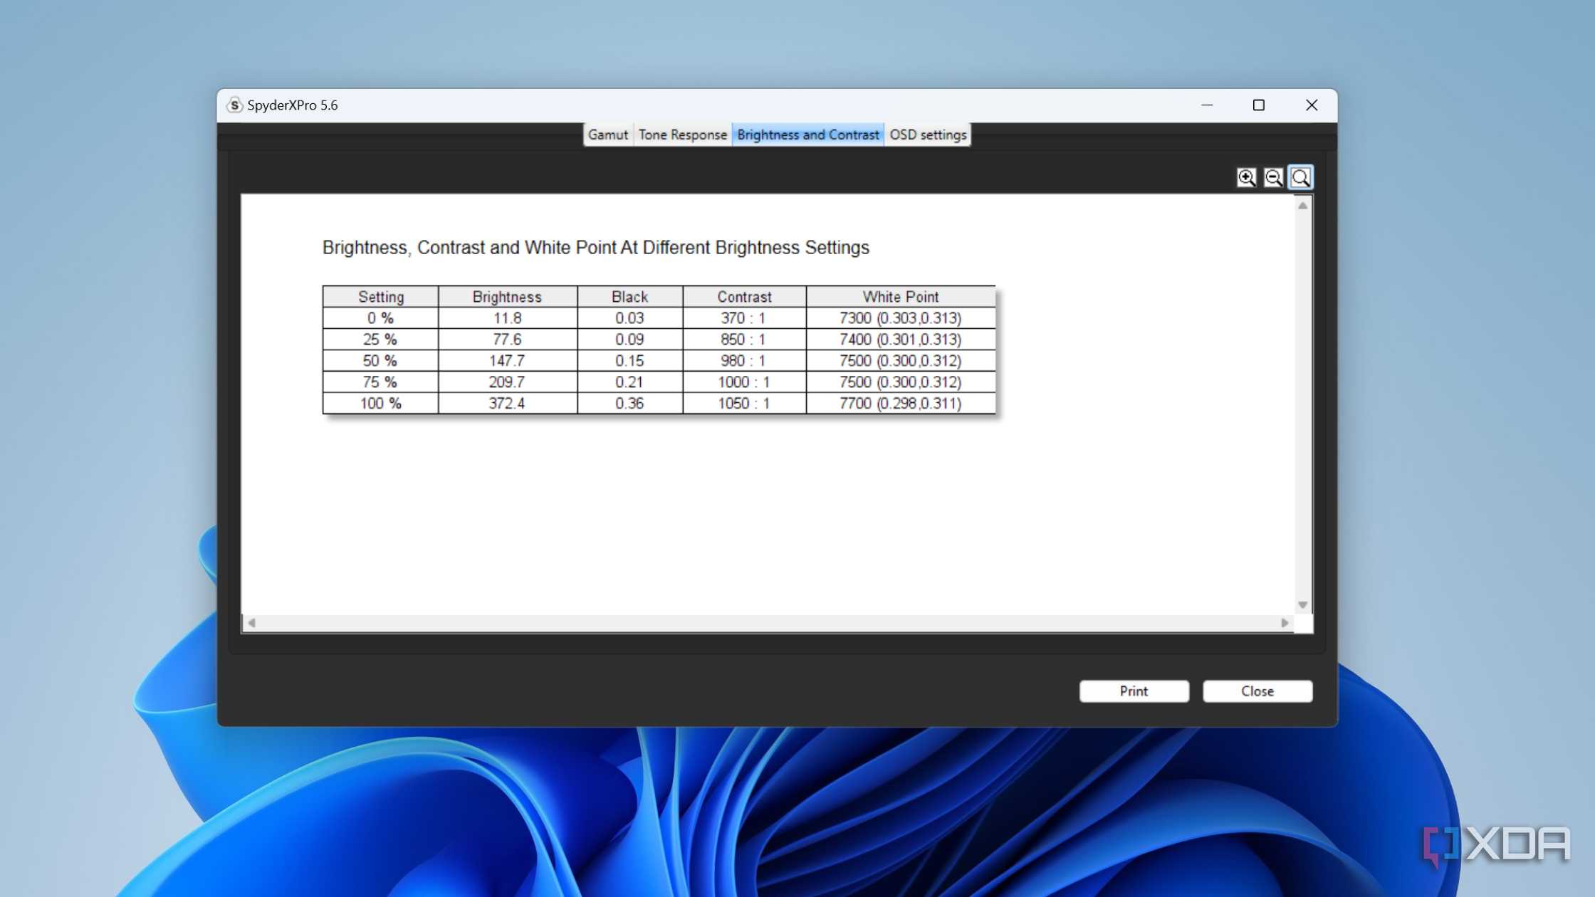Open the OSD settings tab
Viewport: 1595px width, 897px height.
pyautogui.click(x=928, y=135)
